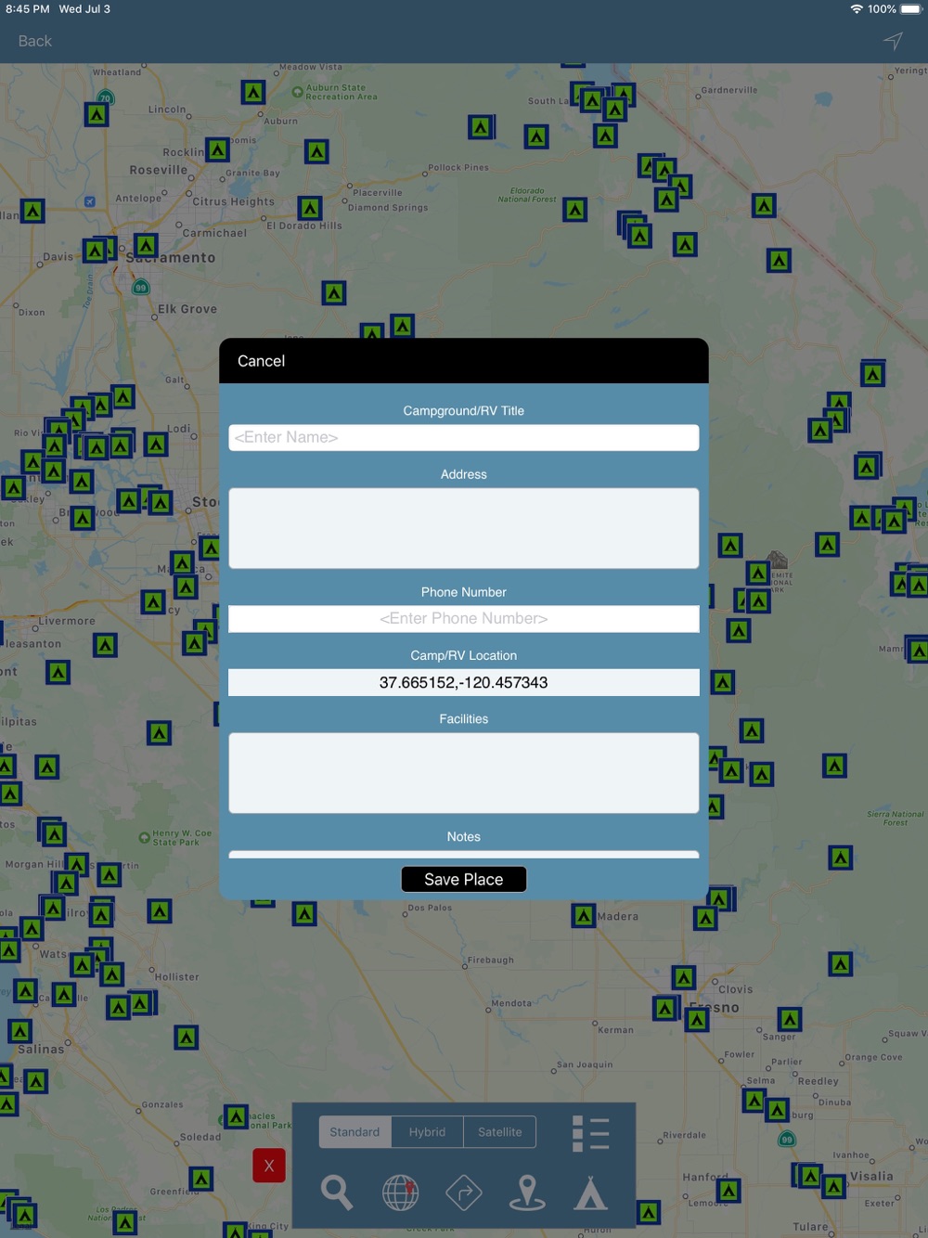Click inside the Facilities text area
The height and width of the screenshot is (1238, 928).
(464, 773)
